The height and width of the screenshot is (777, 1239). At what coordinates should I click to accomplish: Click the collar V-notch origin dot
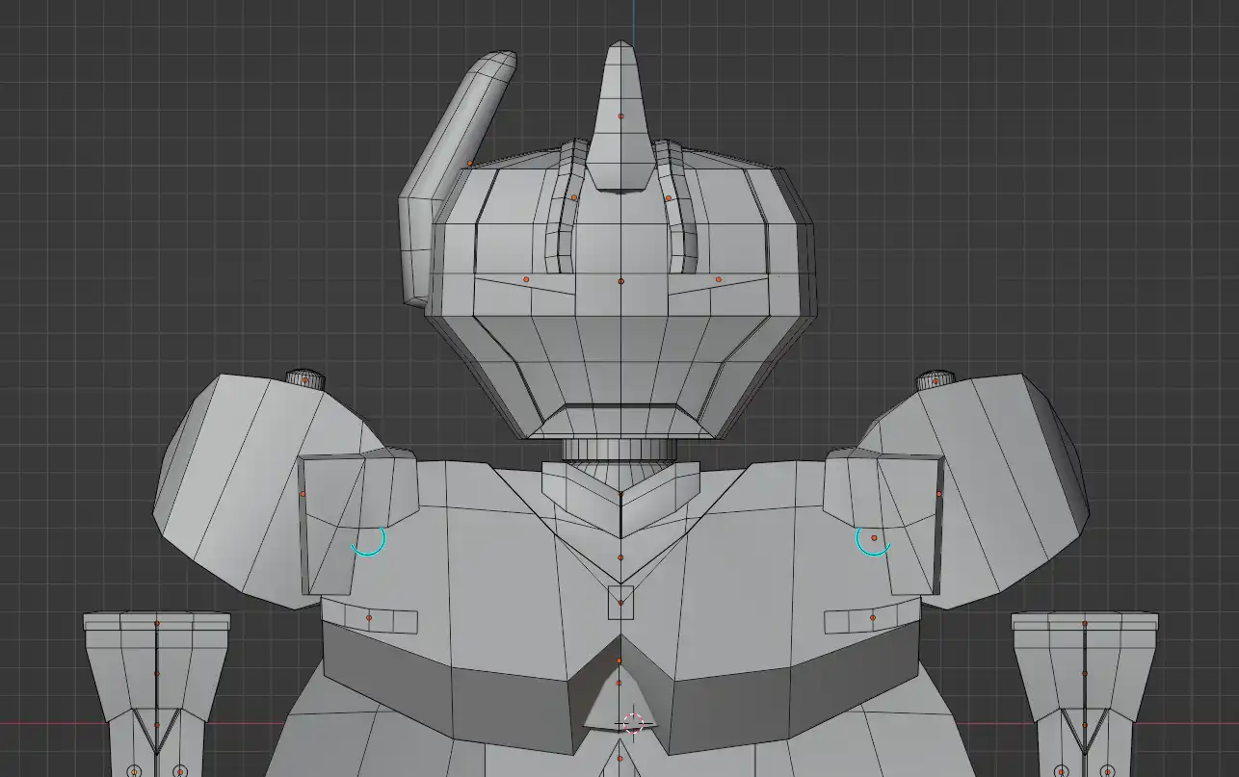click(x=620, y=496)
